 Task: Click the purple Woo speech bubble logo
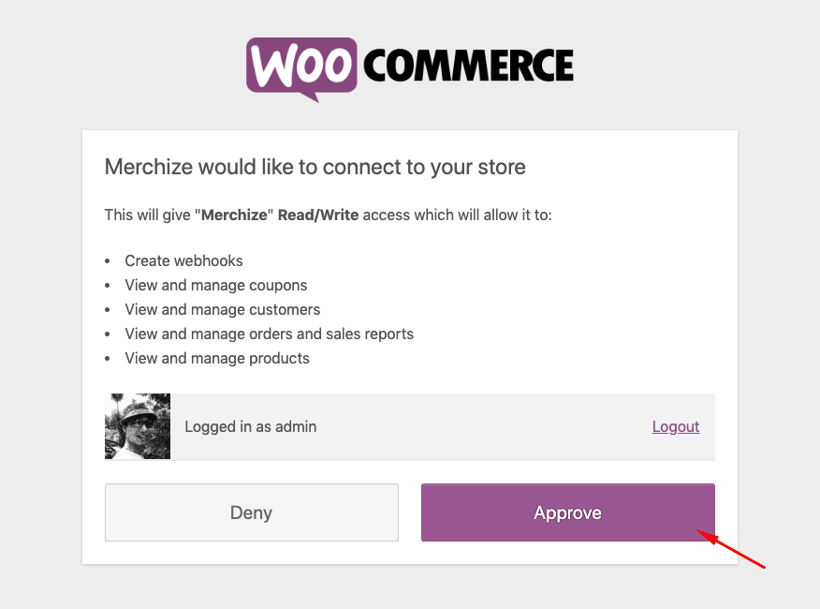(301, 68)
